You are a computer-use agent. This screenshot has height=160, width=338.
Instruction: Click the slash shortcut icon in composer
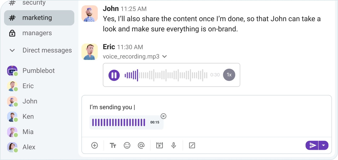[x=192, y=145]
